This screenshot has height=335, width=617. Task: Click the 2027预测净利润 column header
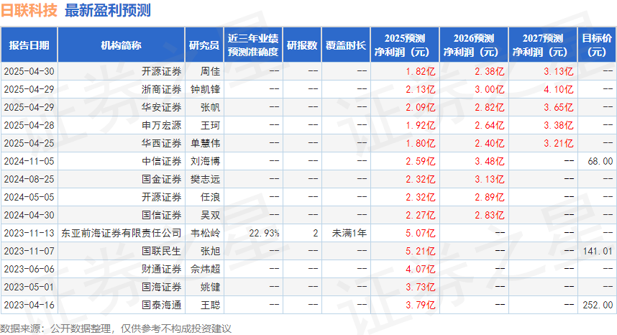[x=543, y=45]
